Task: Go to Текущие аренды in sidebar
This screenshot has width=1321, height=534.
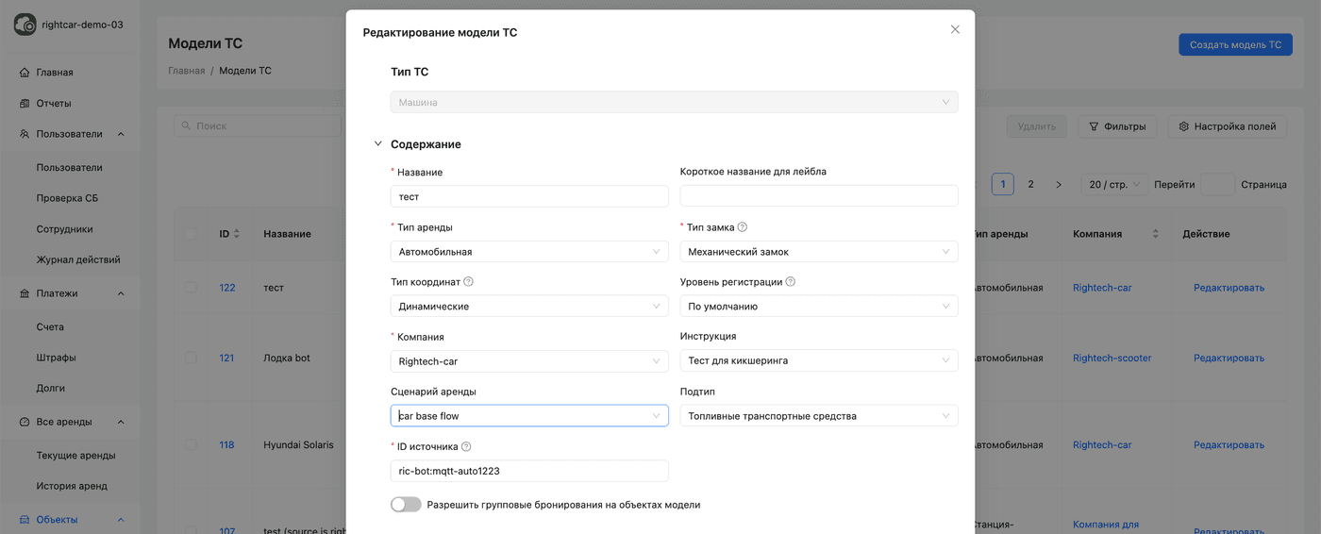Action: 75,456
